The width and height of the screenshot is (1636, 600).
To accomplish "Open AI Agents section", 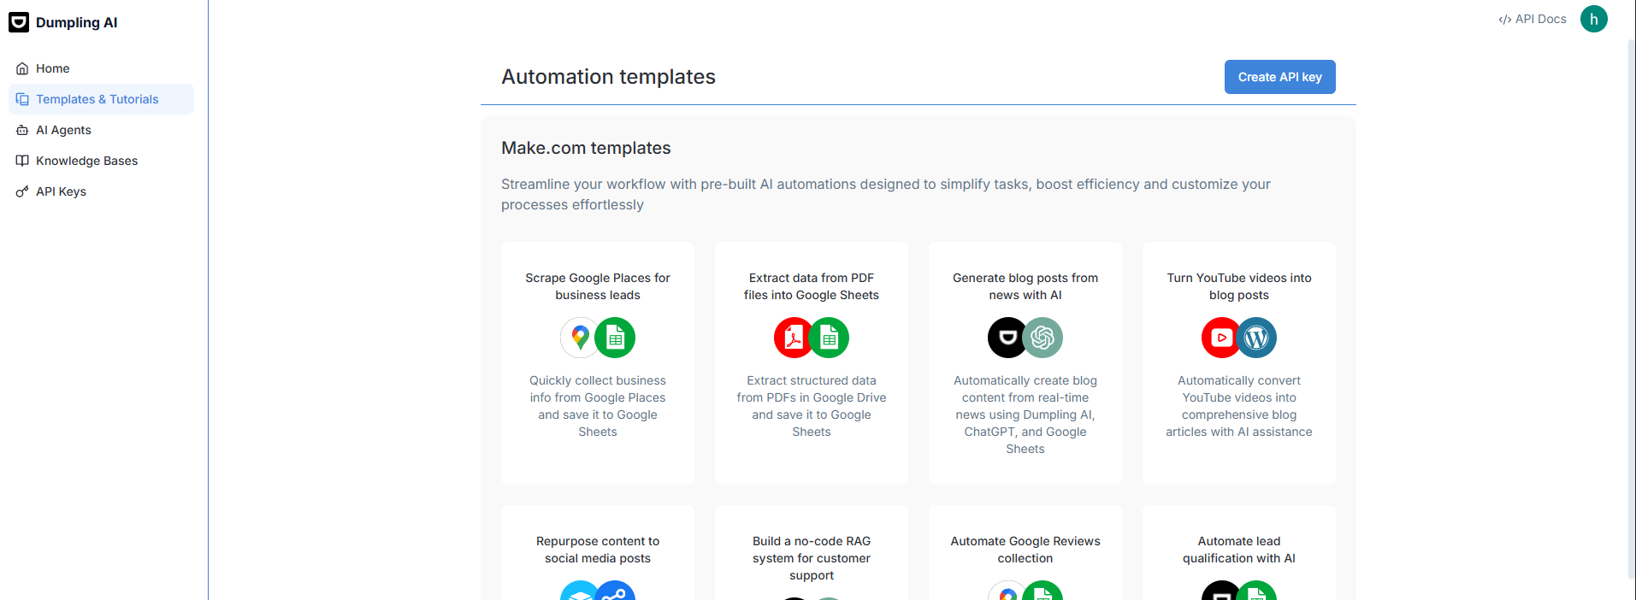I will [x=101, y=130].
